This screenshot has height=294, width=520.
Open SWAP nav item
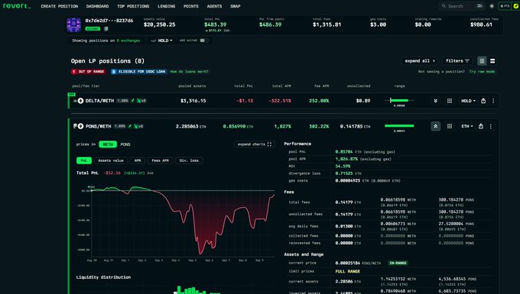[x=235, y=6]
